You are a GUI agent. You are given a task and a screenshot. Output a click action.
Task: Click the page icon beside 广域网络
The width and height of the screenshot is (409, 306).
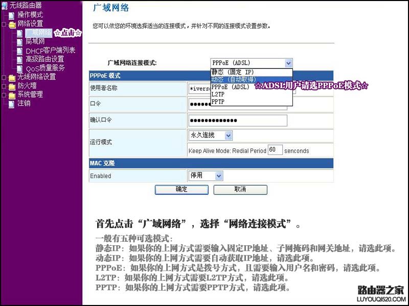[19, 33]
